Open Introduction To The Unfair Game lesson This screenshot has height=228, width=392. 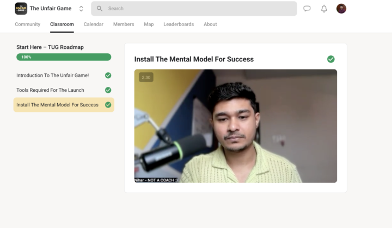tap(52, 75)
